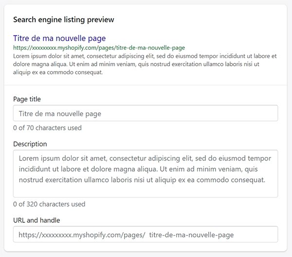Place cursor on 'titre-de-ma-nouvelle-page' handle text
The width and height of the screenshot is (292, 257).
tap(191, 235)
